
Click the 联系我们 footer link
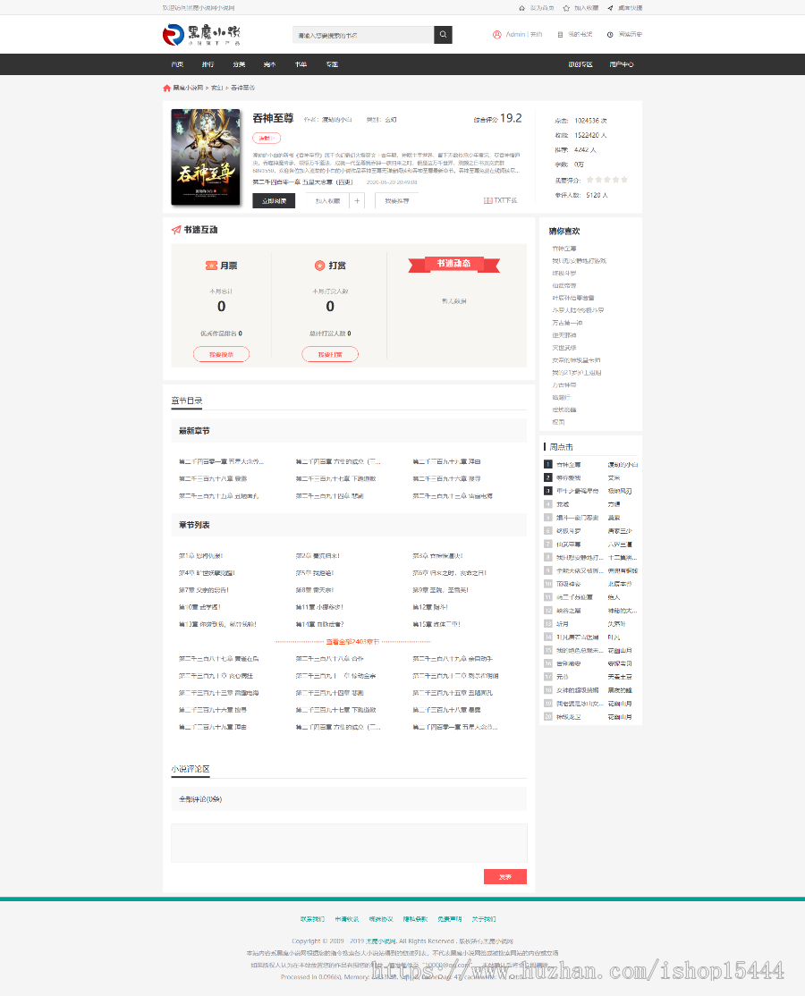312,919
